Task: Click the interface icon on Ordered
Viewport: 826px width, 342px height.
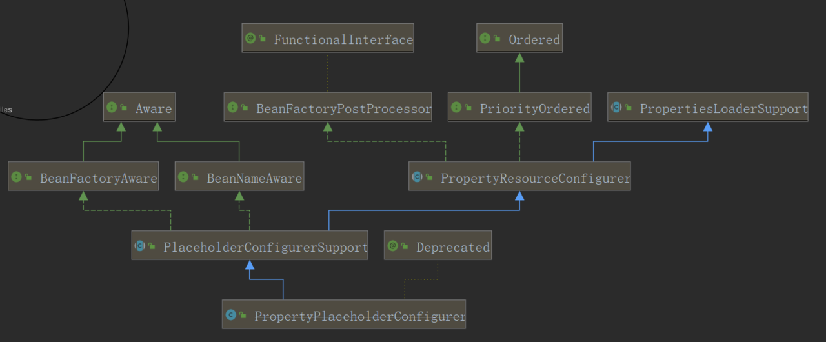Action: 485,38
